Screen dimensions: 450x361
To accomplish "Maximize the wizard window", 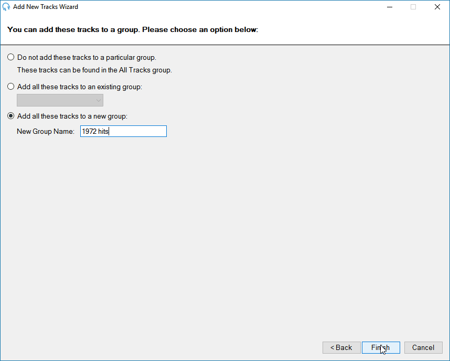I will [413, 7].
